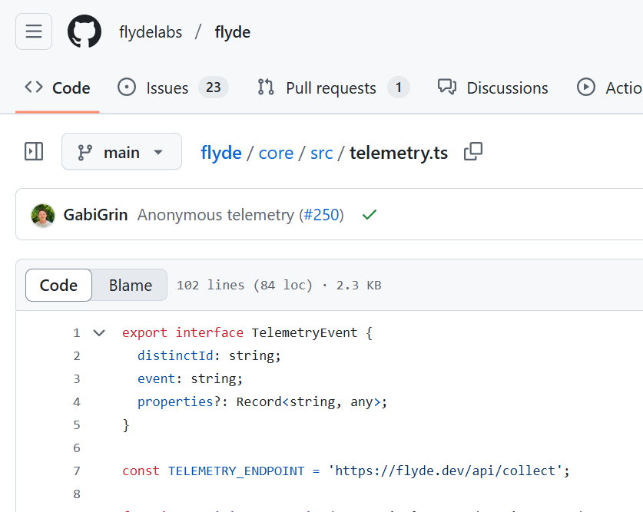The height and width of the screenshot is (512, 643).
Task: Open the flyde repository link
Action: click(x=233, y=32)
